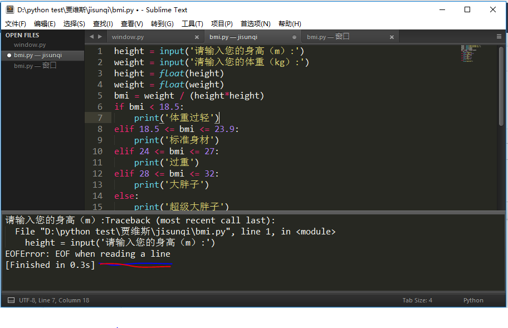Click the 'float(height)' code on line 3
Image resolution: width=508 pixels, height=328 pixels.
(192, 74)
